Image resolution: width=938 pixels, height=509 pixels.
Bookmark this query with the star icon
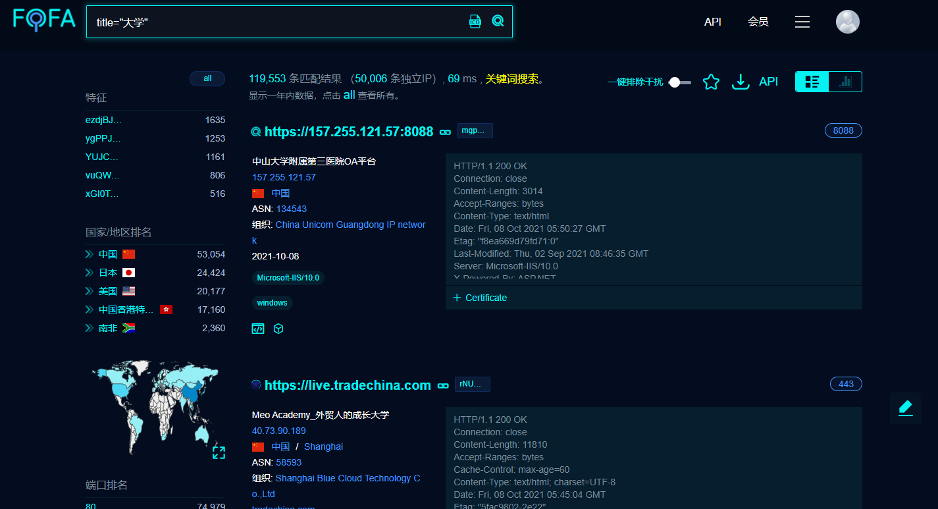(x=711, y=82)
